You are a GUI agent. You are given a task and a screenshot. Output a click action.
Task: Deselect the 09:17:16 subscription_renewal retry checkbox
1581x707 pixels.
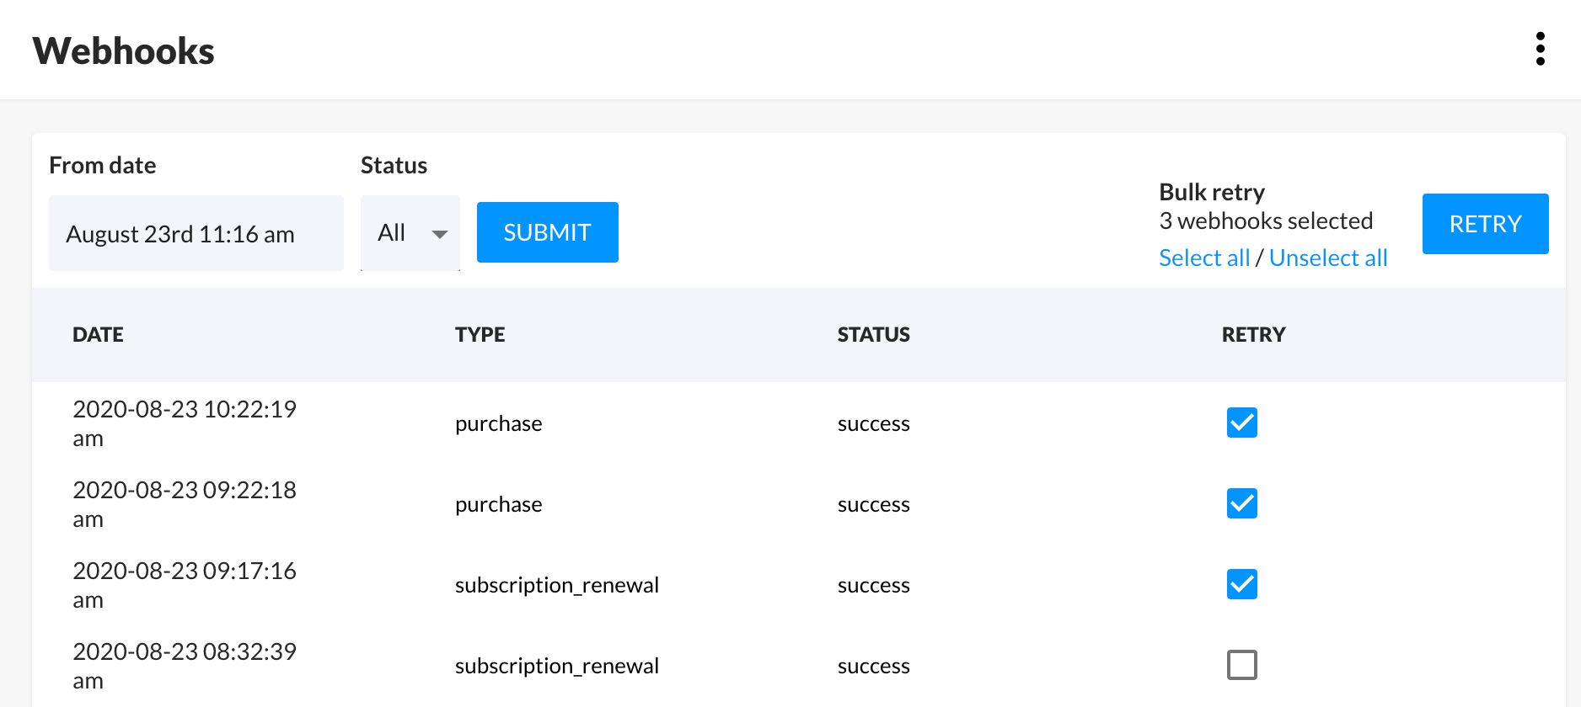pyautogui.click(x=1241, y=584)
